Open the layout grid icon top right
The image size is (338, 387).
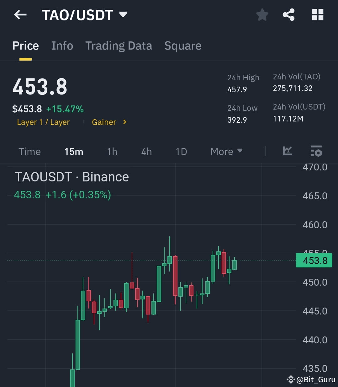pyautogui.click(x=318, y=14)
